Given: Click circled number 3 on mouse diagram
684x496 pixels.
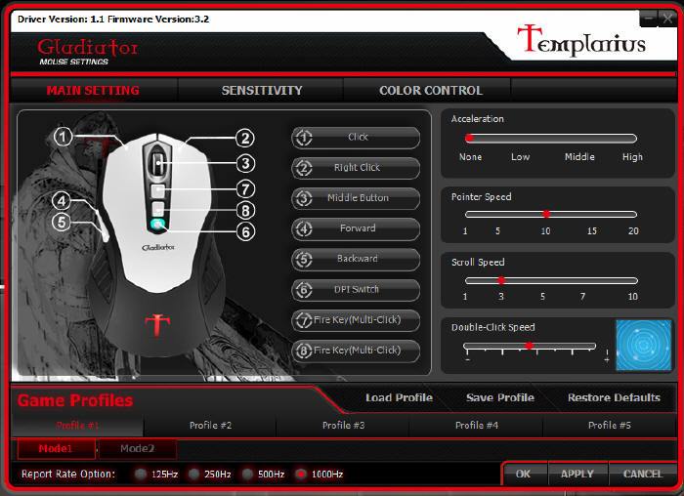Looking at the screenshot, I should click(245, 163).
